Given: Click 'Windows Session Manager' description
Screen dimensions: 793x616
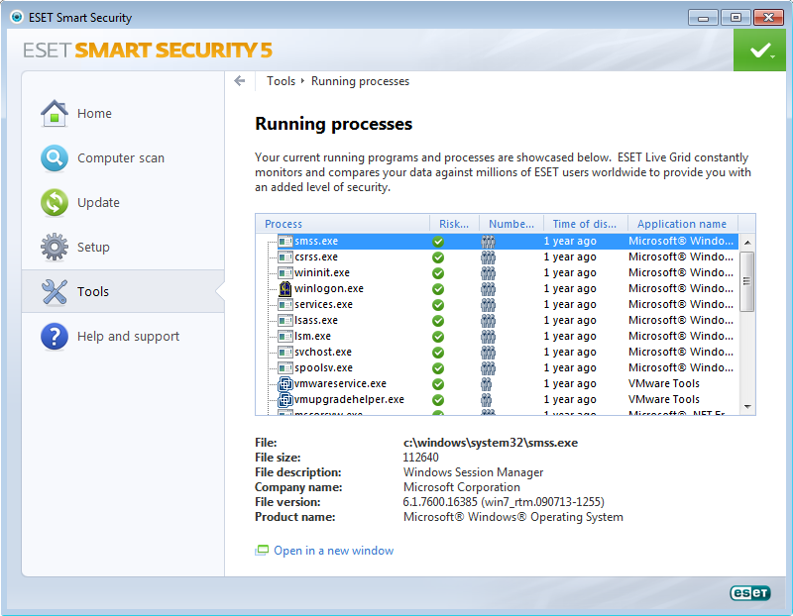Looking at the screenshot, I should click(473, 472).
